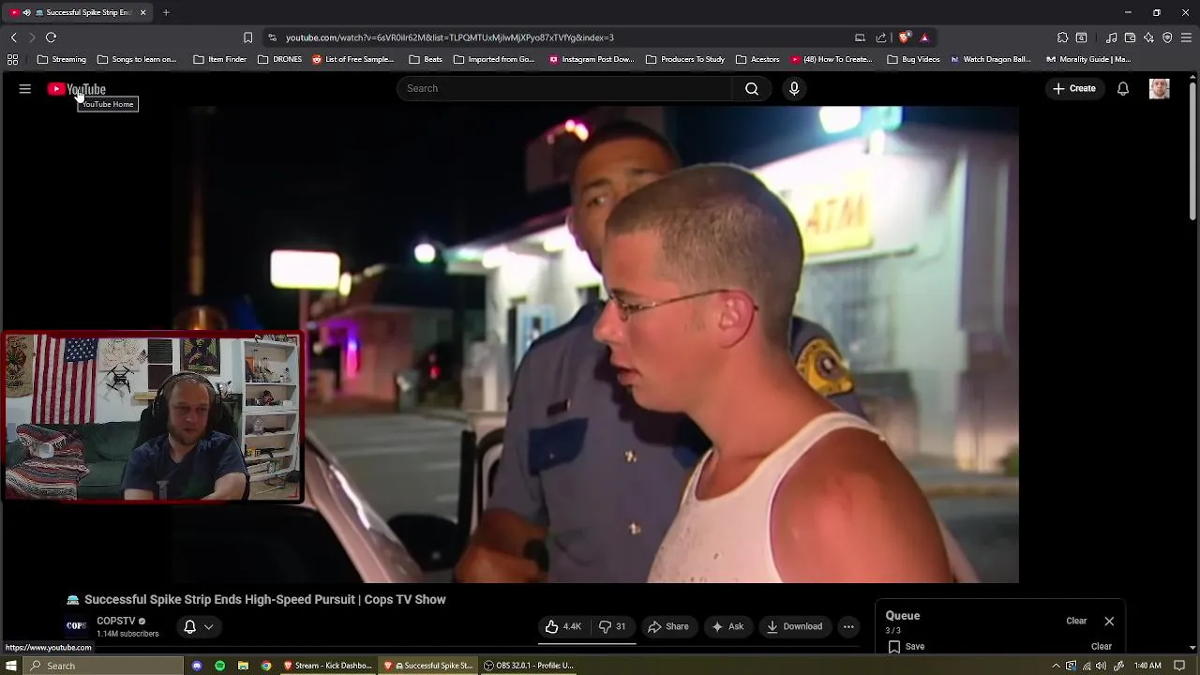
Task: Click the share page icon in address bar
Action: (881, 37)
